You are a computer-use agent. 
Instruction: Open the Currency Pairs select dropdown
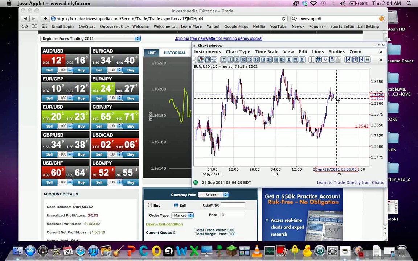(213, 195)
